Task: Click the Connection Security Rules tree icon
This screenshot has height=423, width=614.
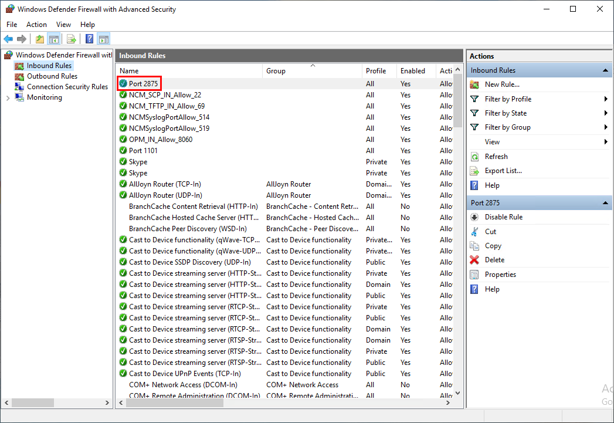Action: click(x=19, y=87)
